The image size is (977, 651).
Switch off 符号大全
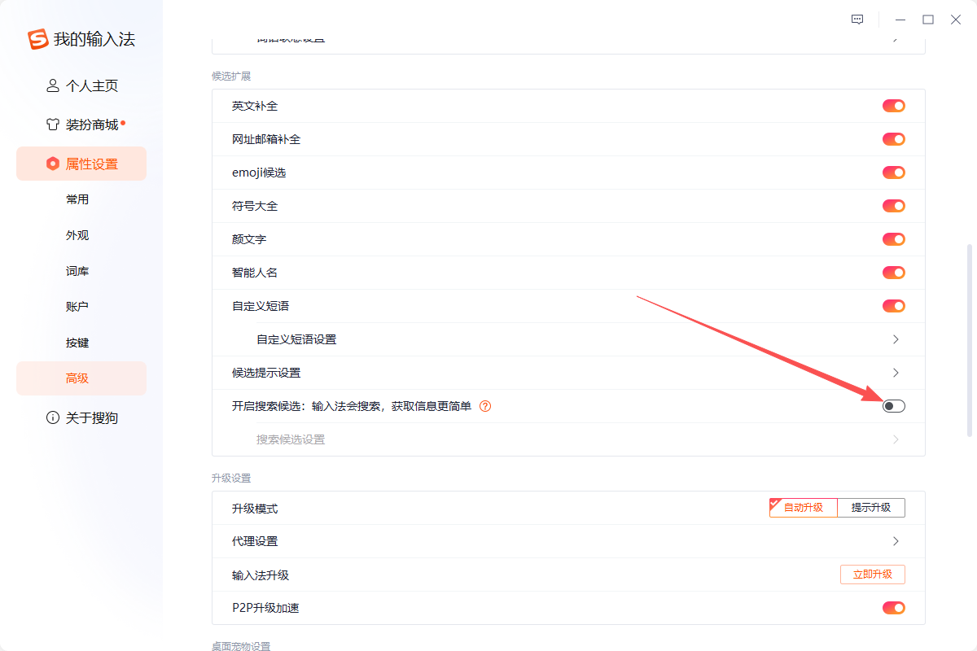(894, 206)
